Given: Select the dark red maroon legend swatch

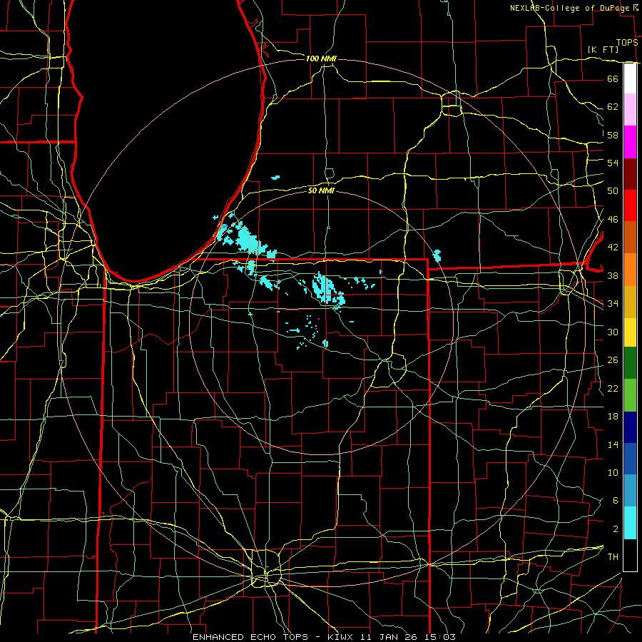Looking at the screenshot, I should coord(630,174).
